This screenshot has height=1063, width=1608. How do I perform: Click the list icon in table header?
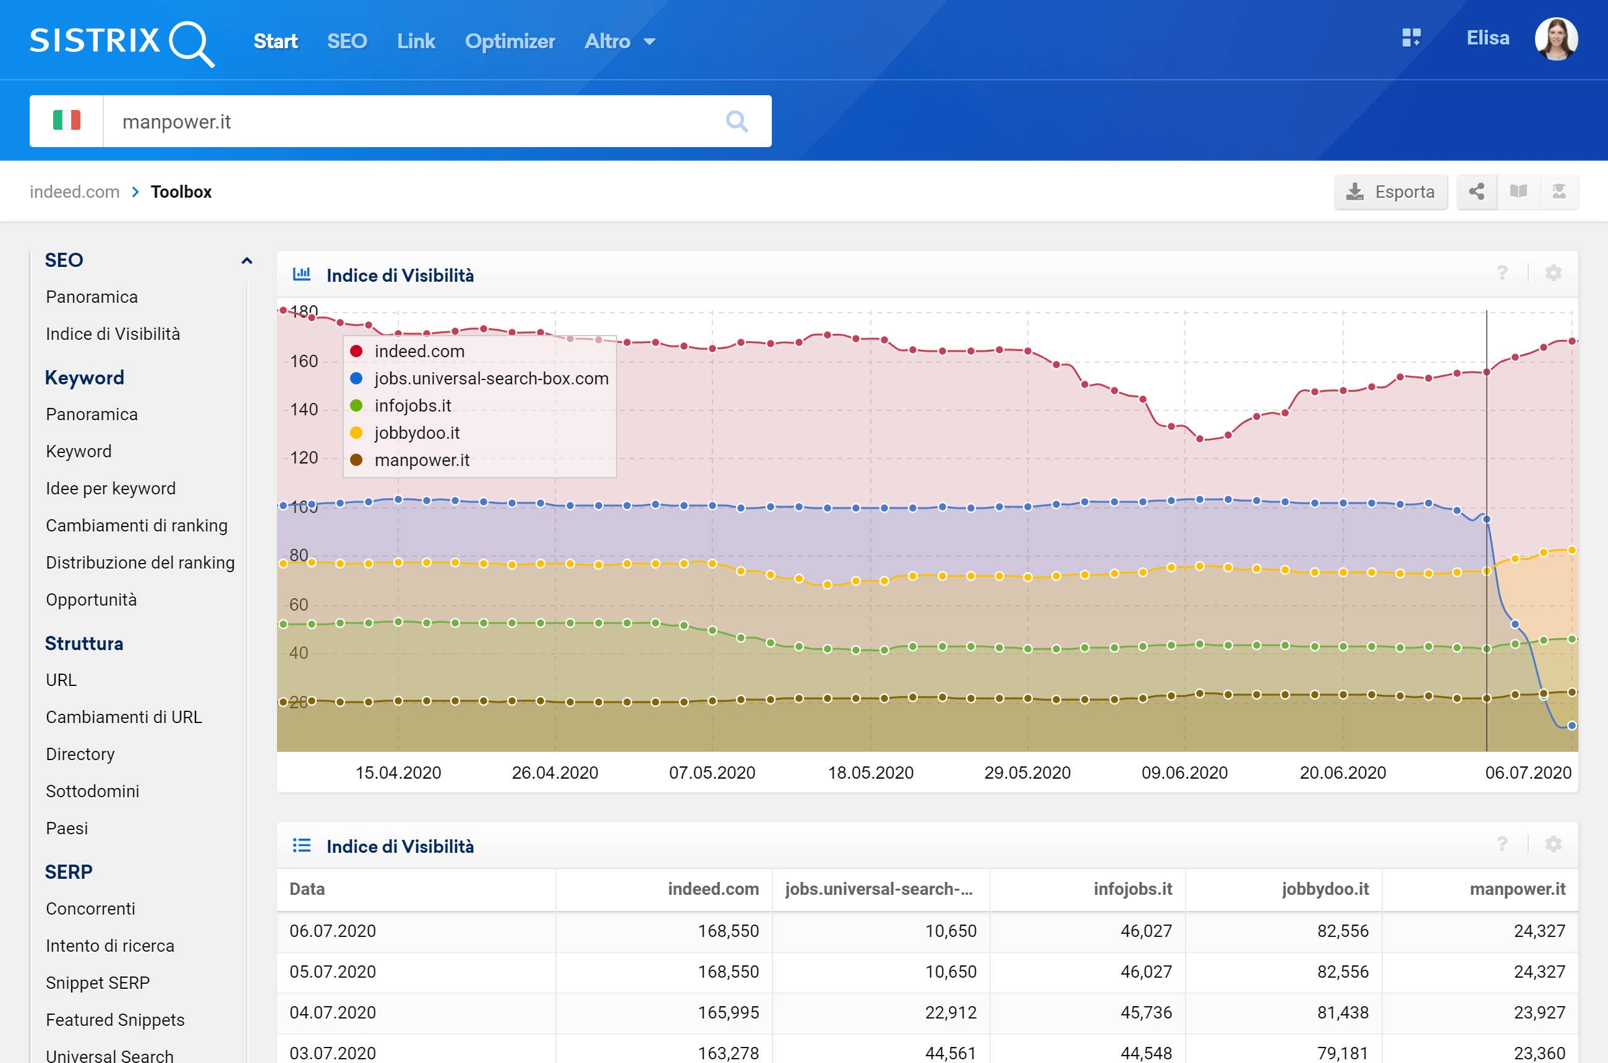point(301,845)
